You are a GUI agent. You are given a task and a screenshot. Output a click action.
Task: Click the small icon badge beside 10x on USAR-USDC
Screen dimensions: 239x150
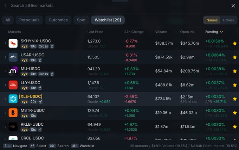[40, 60]
